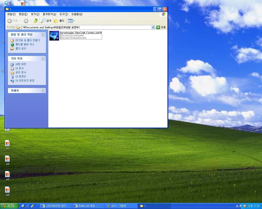Click the 시작 Start button
The image size is (262, 209).
coord(9,206)
